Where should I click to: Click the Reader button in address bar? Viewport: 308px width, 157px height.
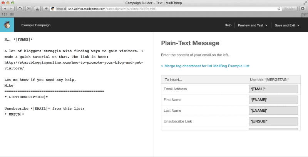290,8
